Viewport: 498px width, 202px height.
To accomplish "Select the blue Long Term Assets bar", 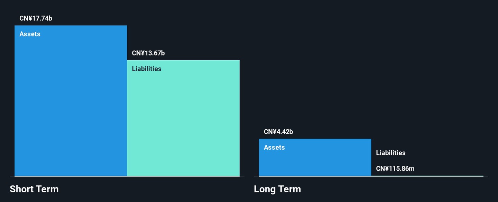I will [x=315, y=160].
